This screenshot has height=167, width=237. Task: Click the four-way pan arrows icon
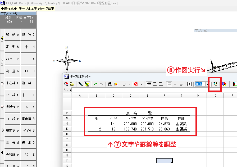[2, 130]
